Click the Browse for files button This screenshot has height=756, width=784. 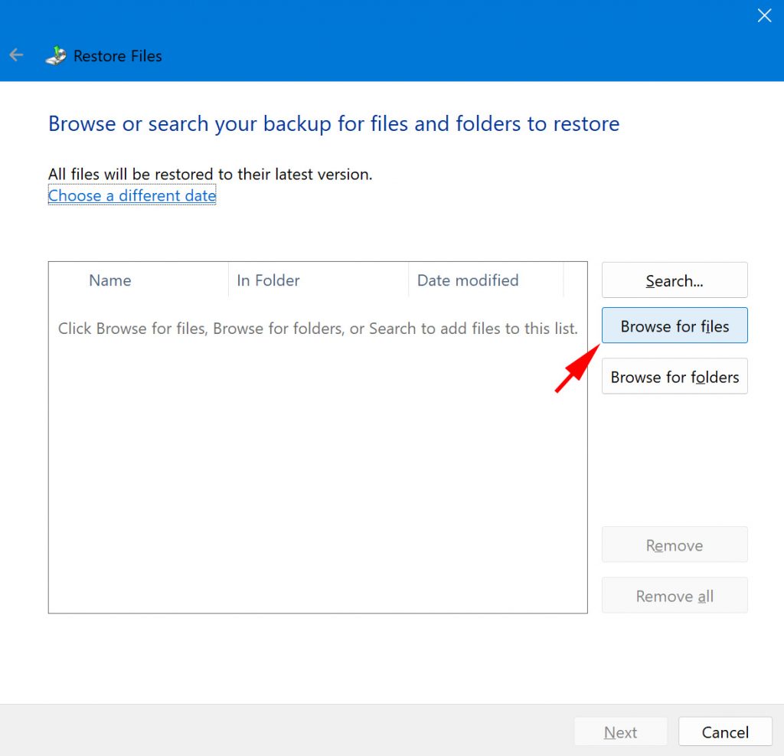[674, 326]
